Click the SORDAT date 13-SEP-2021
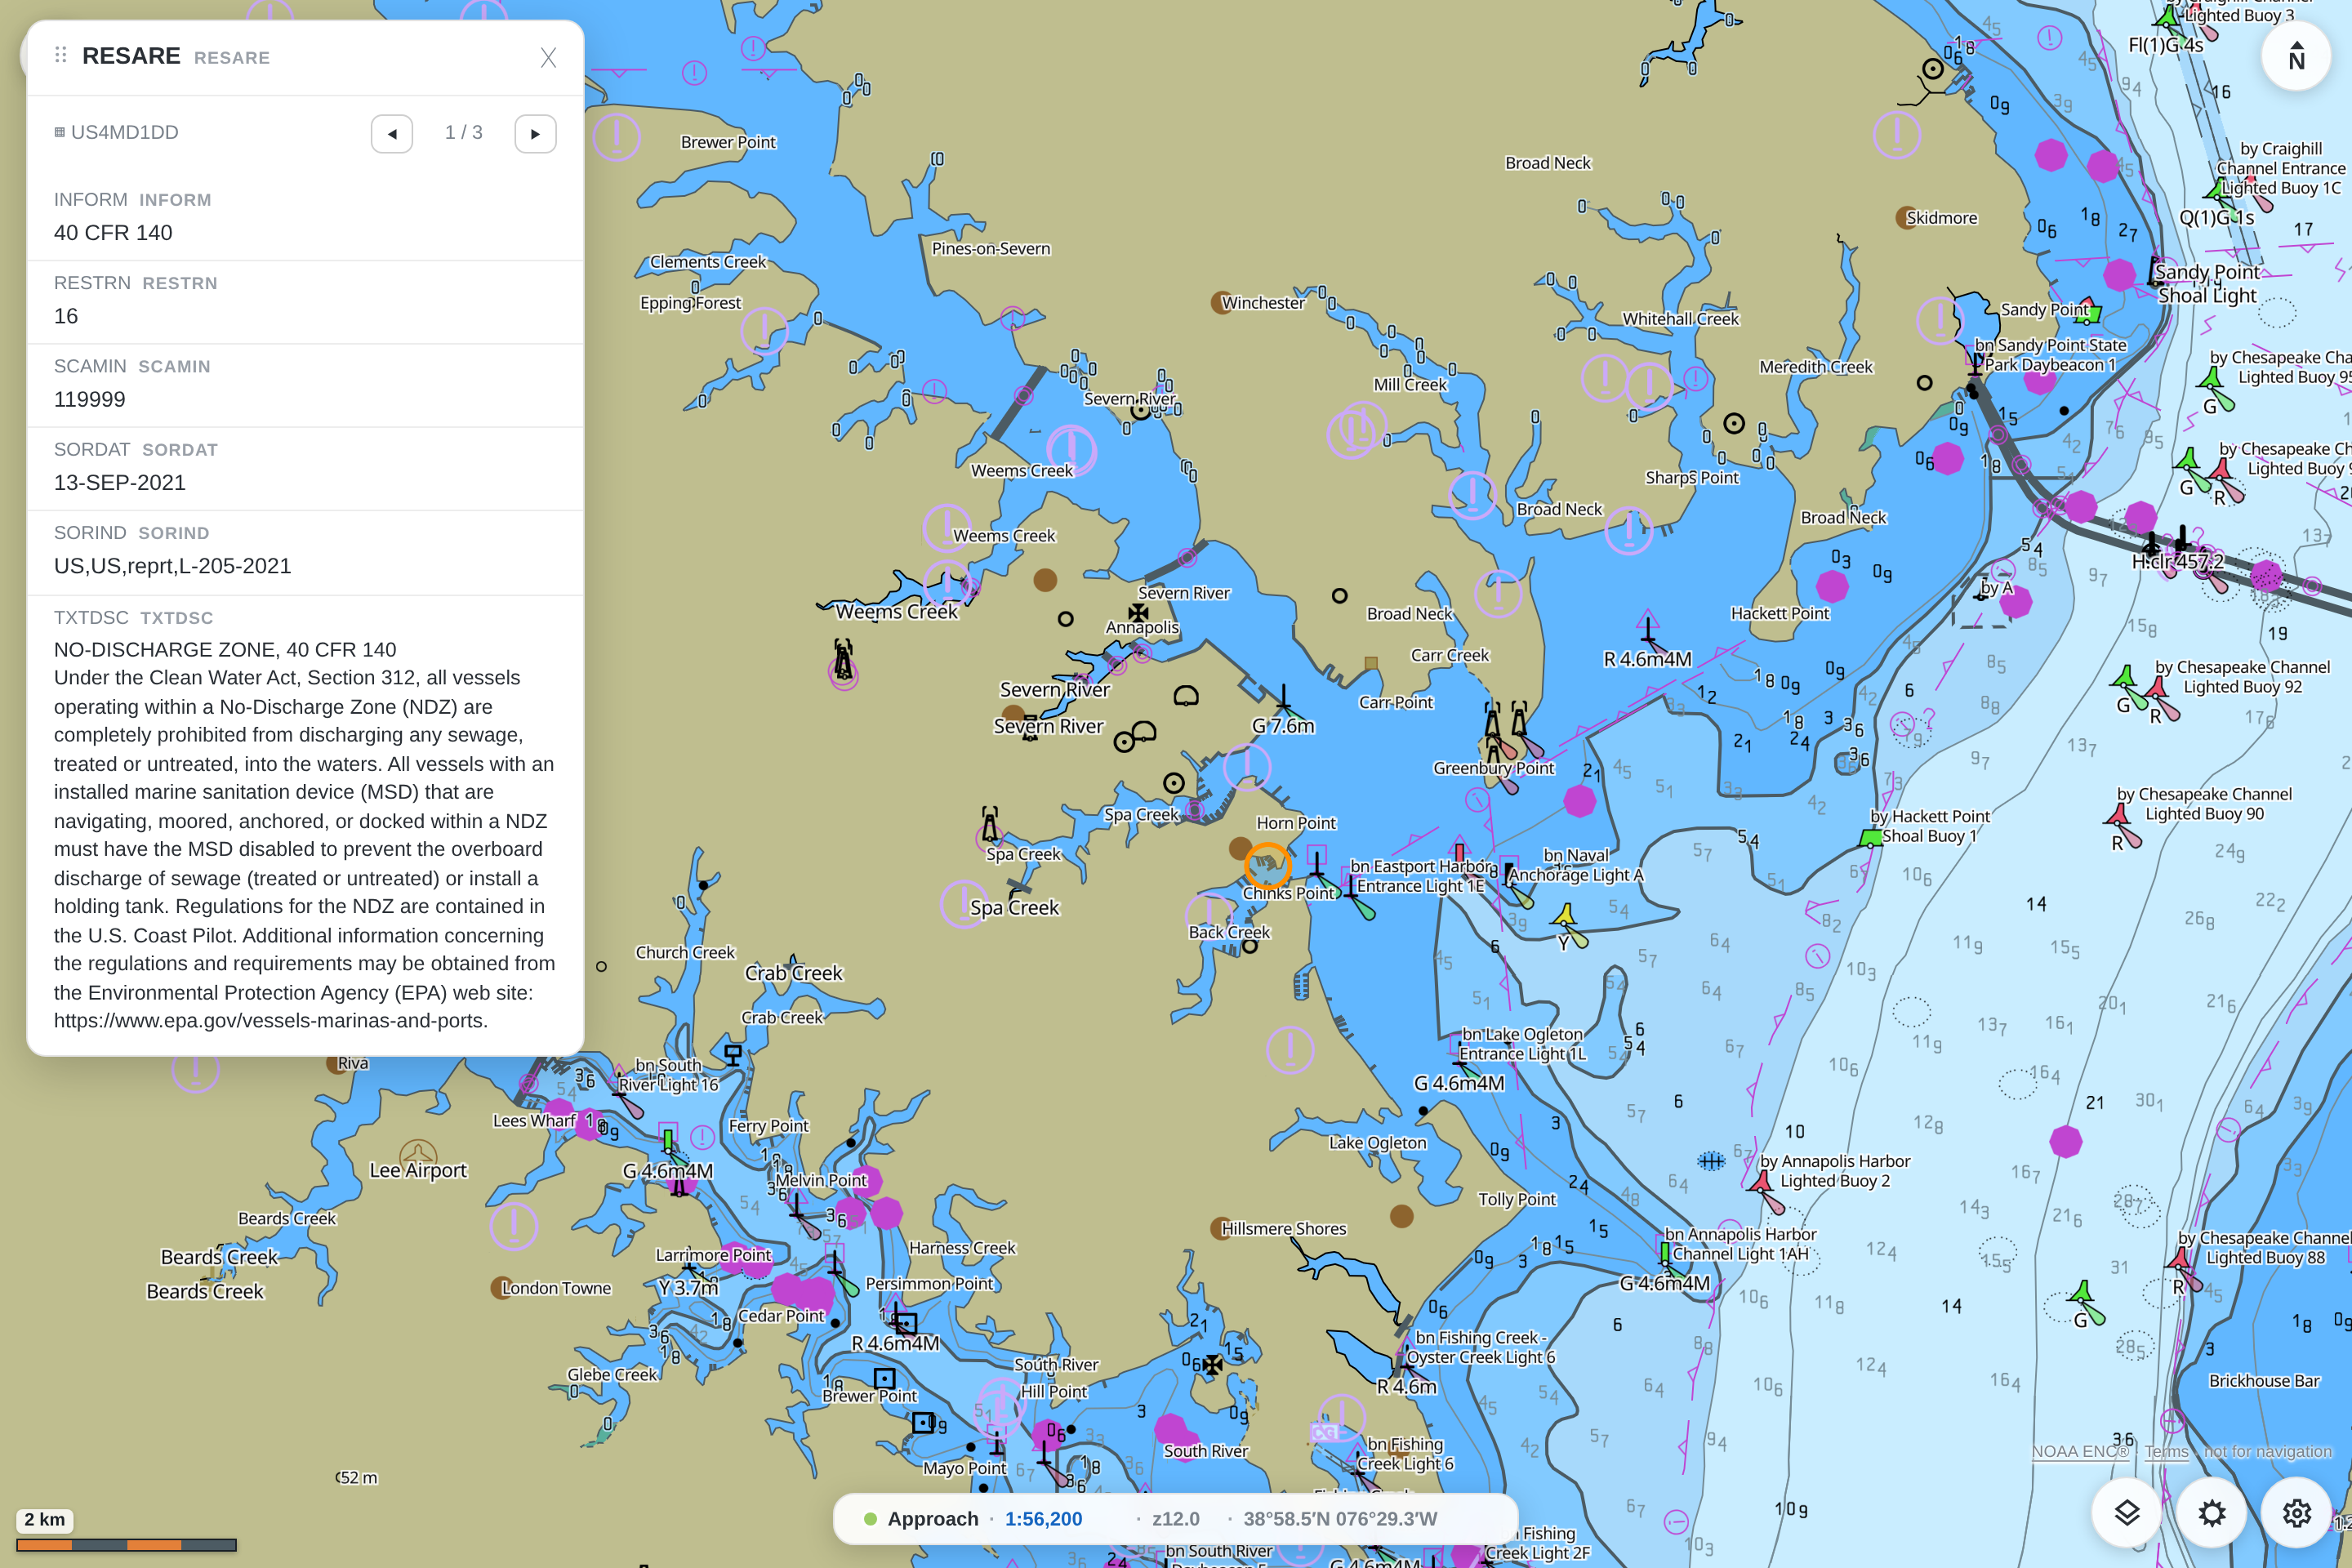 (120, 483)
